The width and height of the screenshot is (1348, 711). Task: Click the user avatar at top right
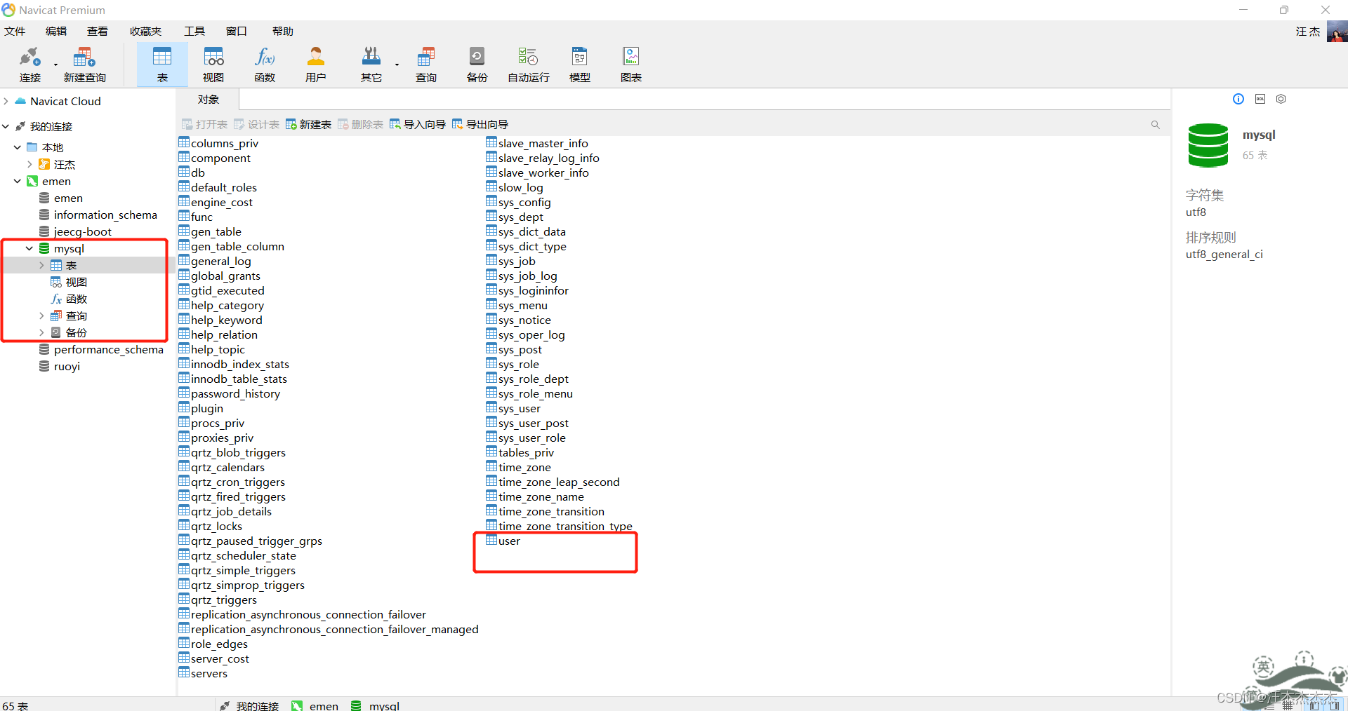pos(1337,32)
